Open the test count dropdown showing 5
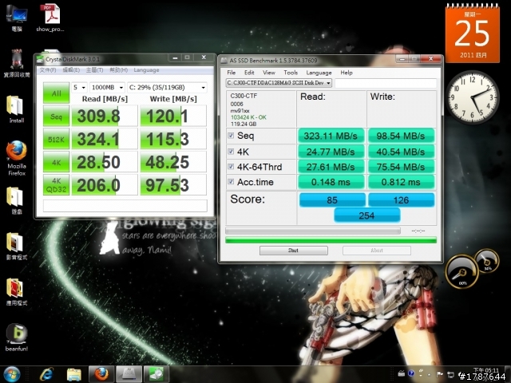The width and height of the screenshot is (511, 383). (x=79, y=87)
